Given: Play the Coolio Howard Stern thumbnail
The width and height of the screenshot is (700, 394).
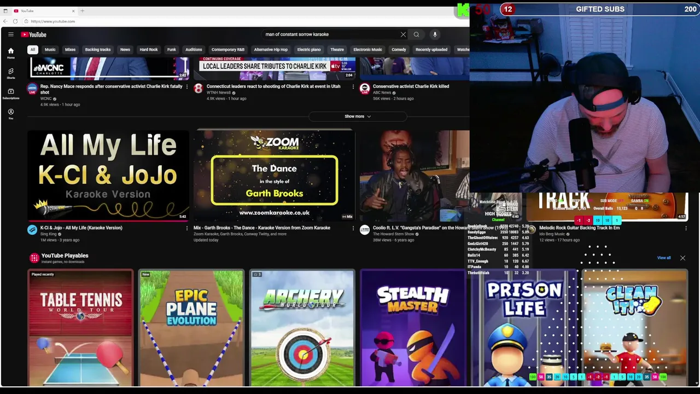Looking at the screenshot, I should pyautogui.click(x=415, y=175).
